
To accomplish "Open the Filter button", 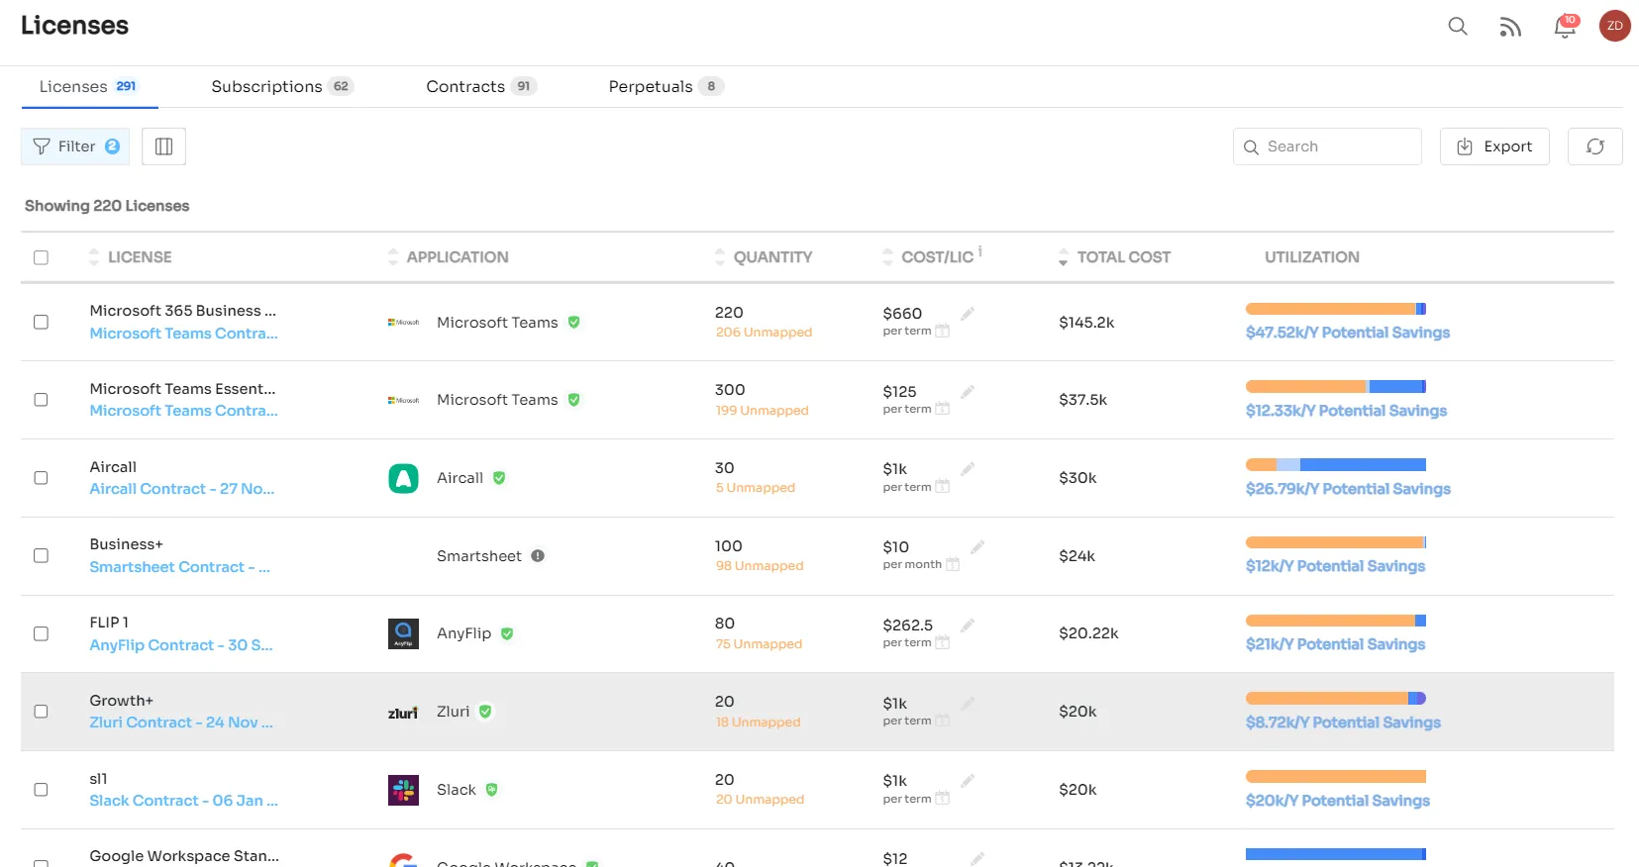I will point(75,146).
